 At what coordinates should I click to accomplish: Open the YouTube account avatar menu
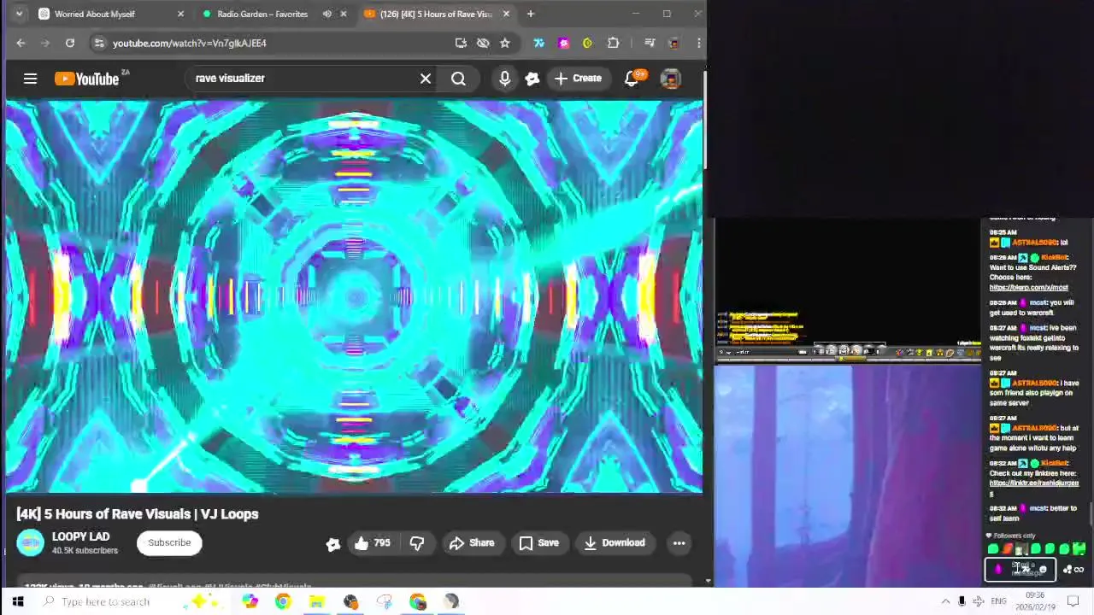coord(671,79)
